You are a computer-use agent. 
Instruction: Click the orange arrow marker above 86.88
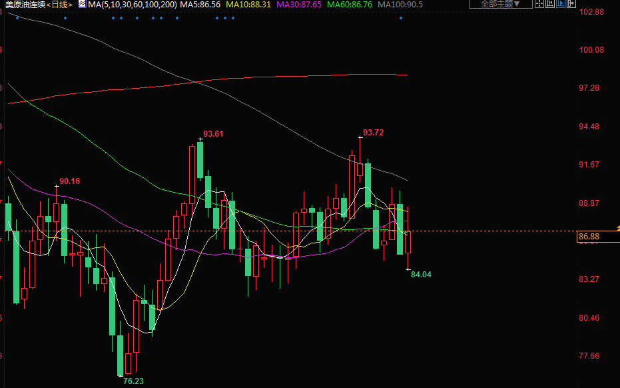click(617, 229)
